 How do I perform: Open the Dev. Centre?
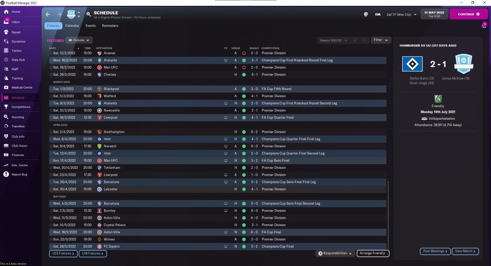pyautogui.click(x=20, y=165)
